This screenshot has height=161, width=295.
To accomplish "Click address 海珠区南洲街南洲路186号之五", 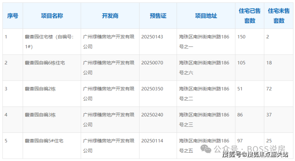I will (204, 145).
